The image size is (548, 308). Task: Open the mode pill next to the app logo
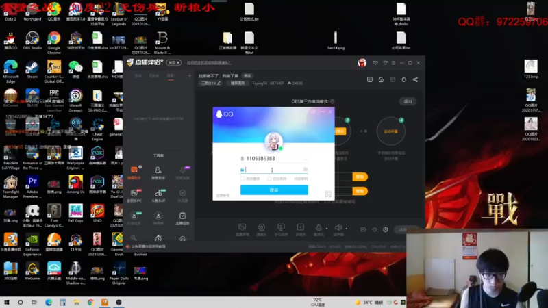pos(174,62)
